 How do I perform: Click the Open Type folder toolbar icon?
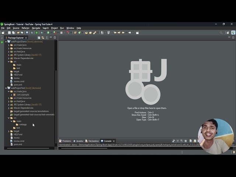[x=86, y=33]
